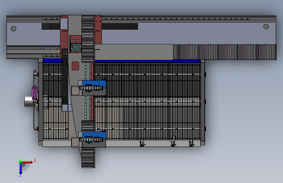Select the rightmost clamp on the bottom rail
The image size is (283, 183).
(x=191, y=143)
